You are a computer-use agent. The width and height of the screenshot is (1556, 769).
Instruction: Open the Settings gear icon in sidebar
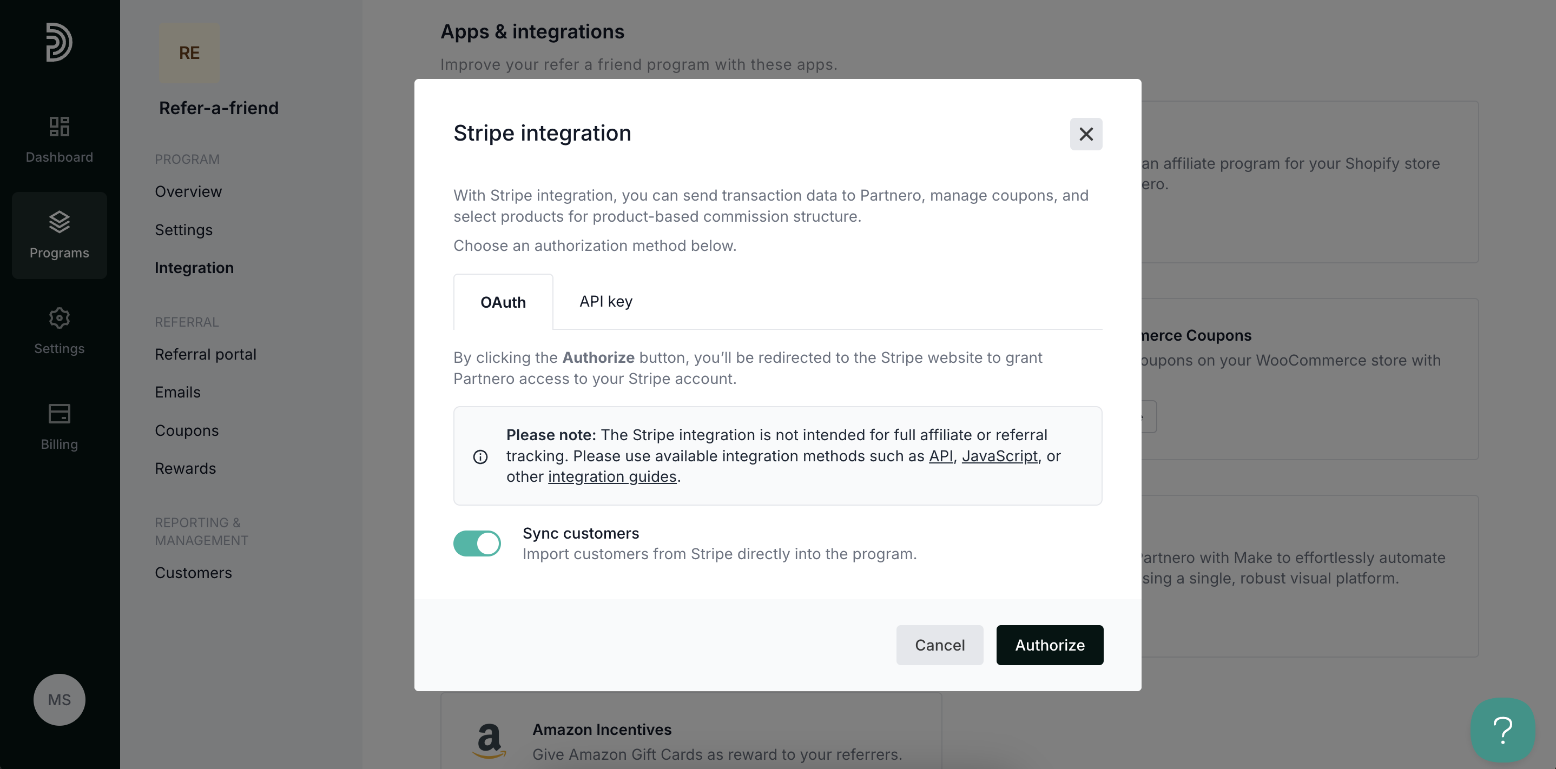click(59, 317)
